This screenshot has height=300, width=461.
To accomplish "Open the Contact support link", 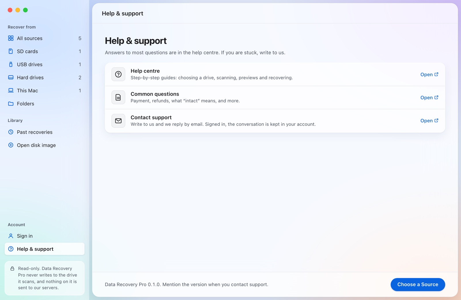I will pos(429,121).
